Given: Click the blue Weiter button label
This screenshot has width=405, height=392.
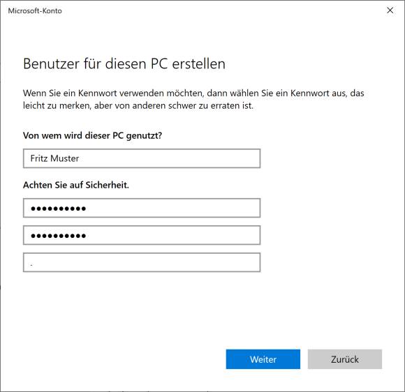Looking at the screenshot, I should 263,359.
